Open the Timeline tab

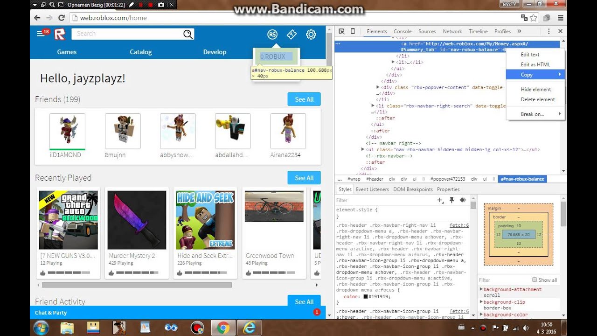pyautogui.click(x=478, y=31)
